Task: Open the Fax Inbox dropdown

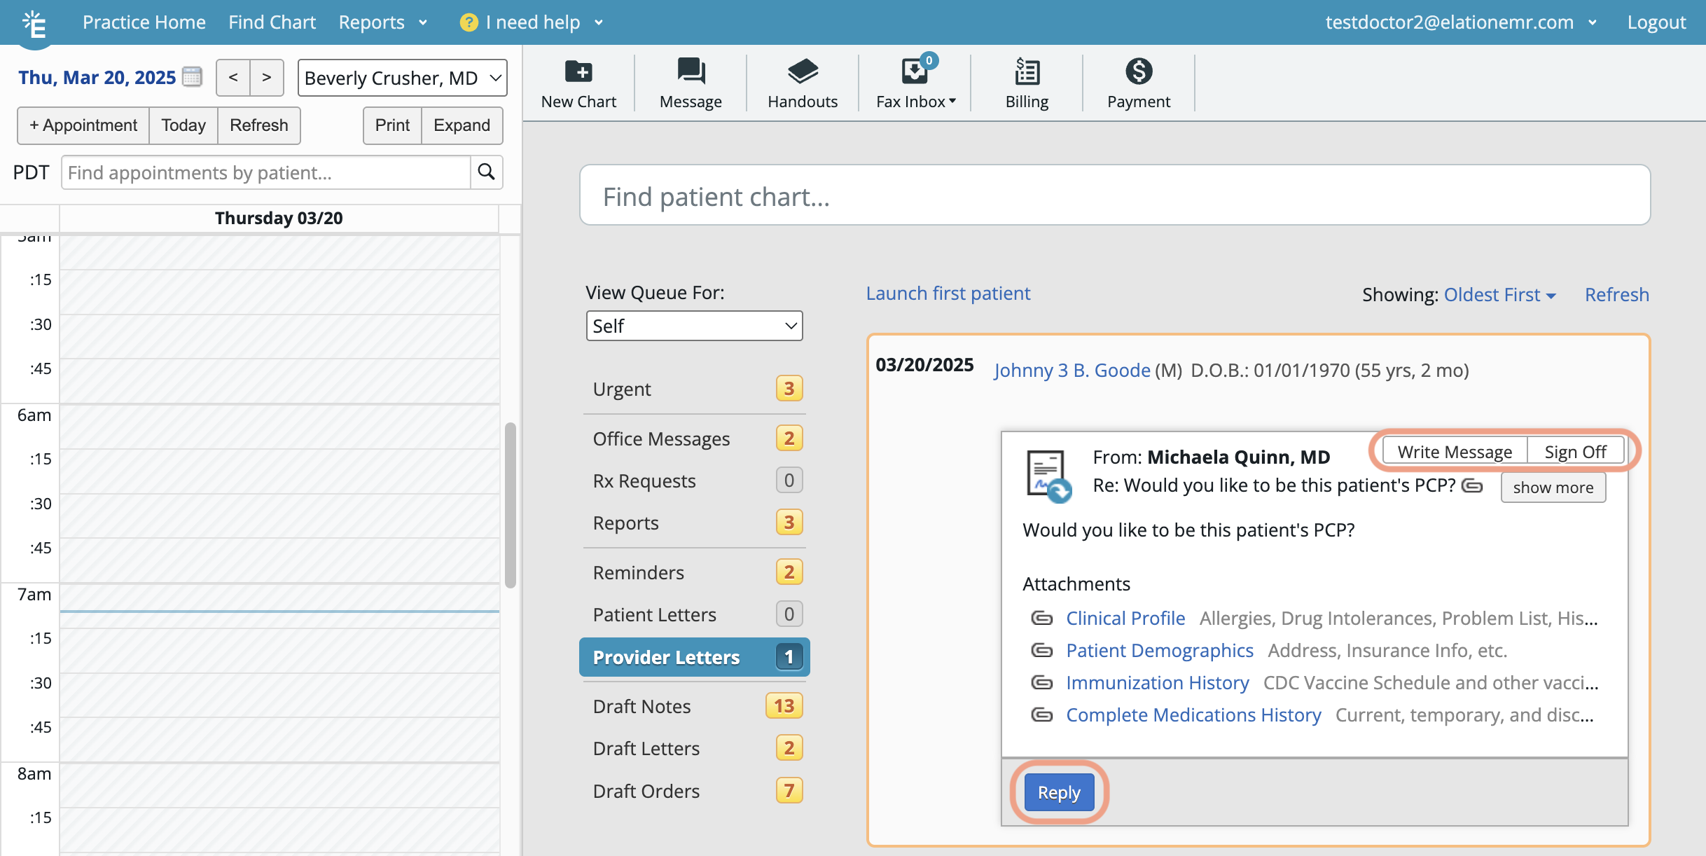Action: (x=915, y=102)
